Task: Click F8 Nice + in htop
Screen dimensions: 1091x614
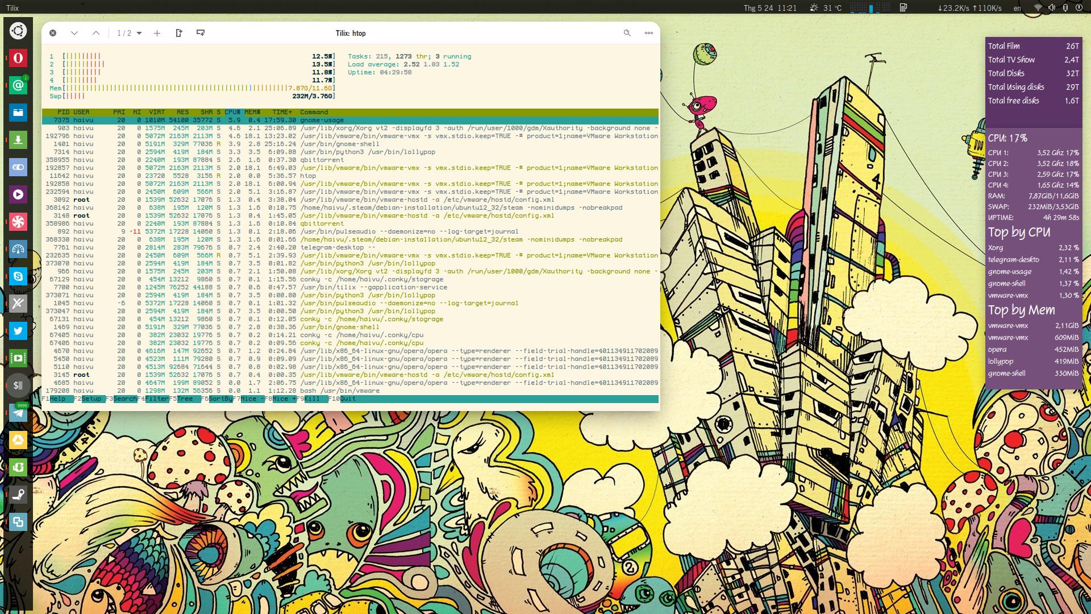Action: click(x=281, y=399)
